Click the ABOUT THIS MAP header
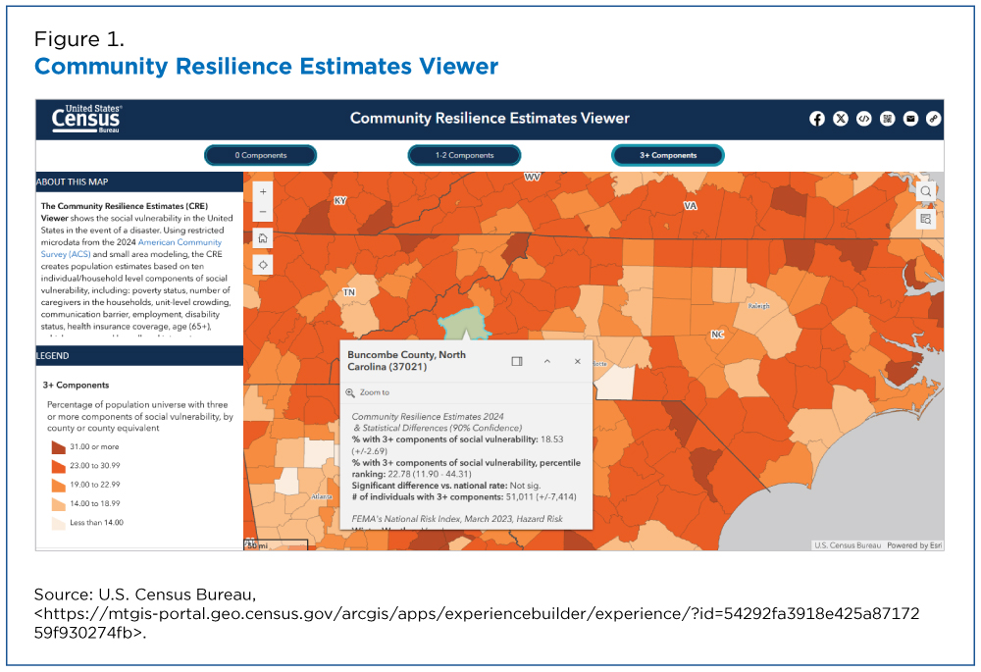Screen dimensions: 981x672 (139, 182)
